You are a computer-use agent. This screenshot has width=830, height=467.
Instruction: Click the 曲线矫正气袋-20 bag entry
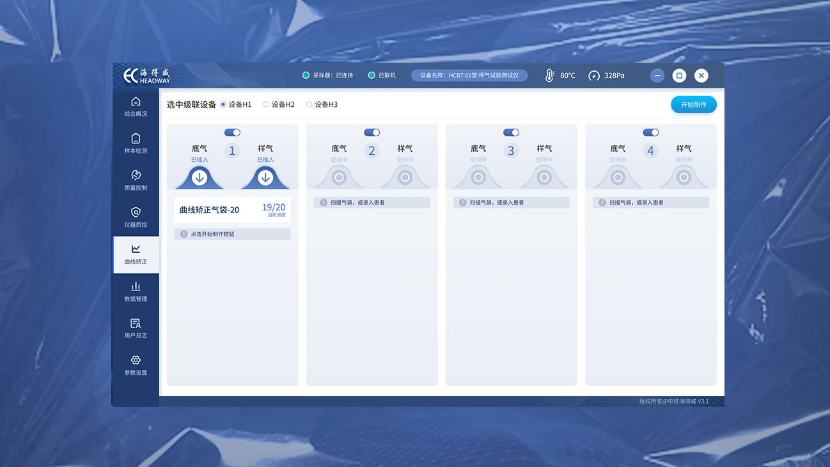point(210,210)
